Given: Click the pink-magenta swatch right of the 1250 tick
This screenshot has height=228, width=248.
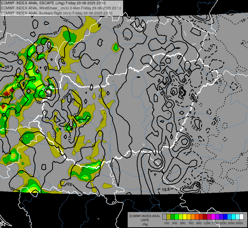Looking at the screenshot, I should pyautogui.click(x=209, y=217).
